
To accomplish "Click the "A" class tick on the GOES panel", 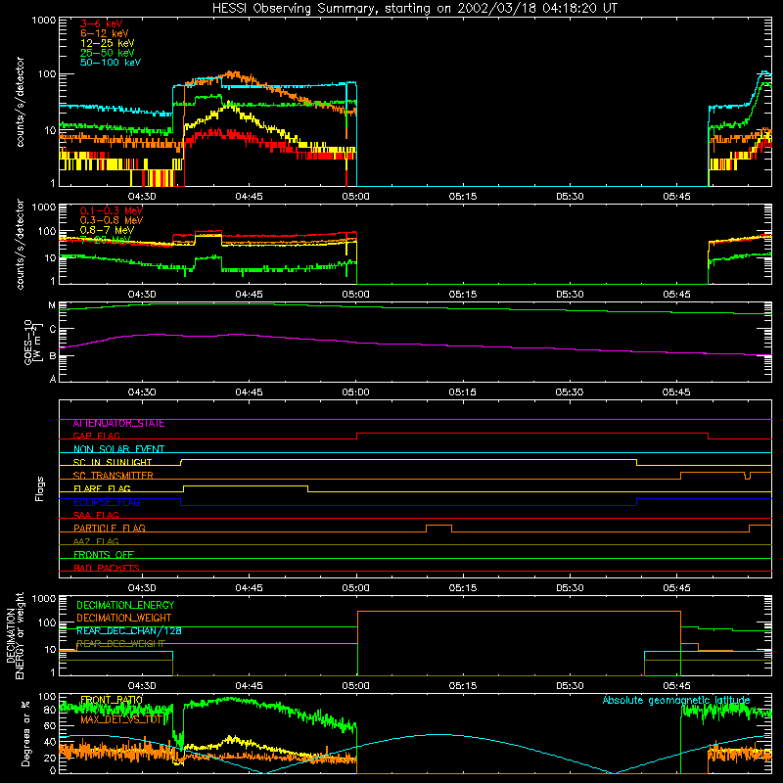I will pos(53,379).
